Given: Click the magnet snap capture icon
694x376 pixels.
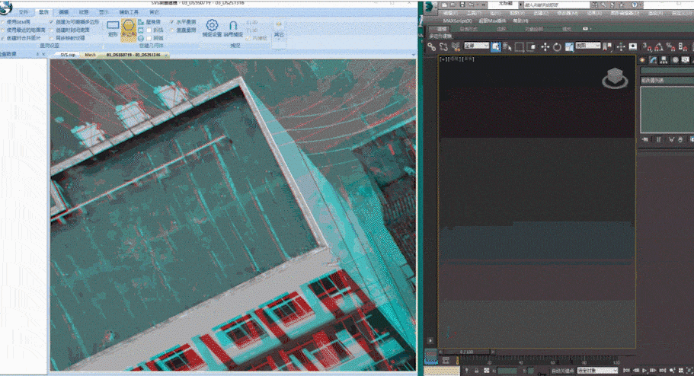Looking at the screenshot, I should (233, 27).
